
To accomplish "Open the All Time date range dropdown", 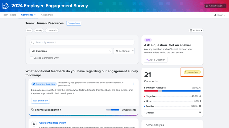I will click(196, 30).
